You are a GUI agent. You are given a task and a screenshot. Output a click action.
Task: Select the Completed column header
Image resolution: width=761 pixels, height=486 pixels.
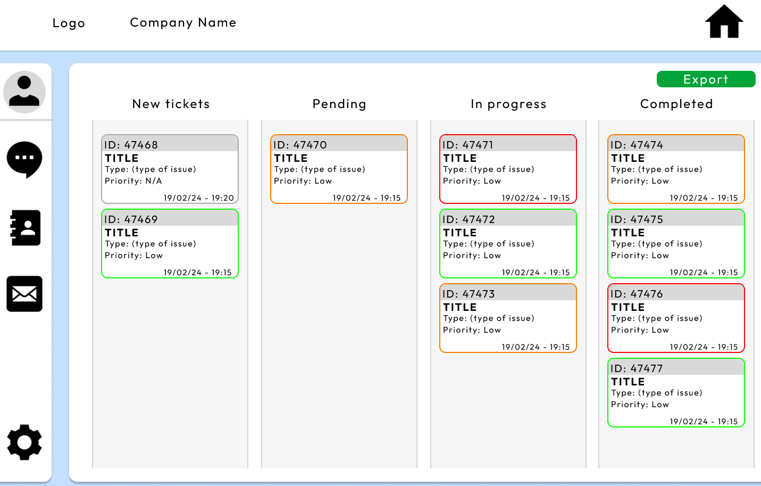pos(676,104)
